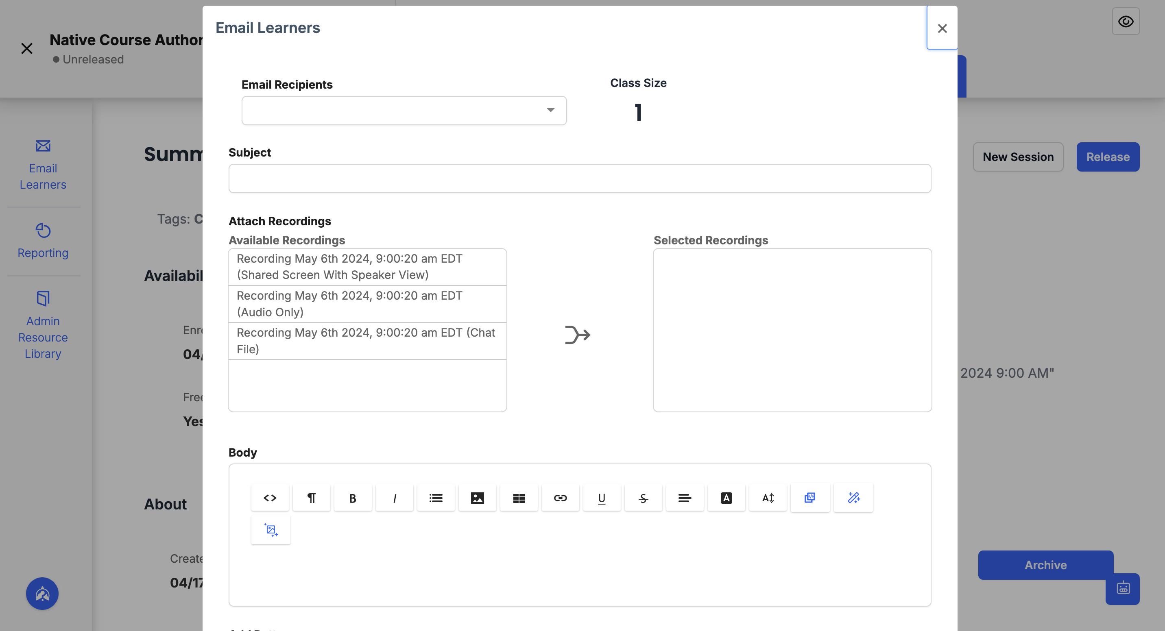Image resolution: width=1165 pixels, height=631 pixels.
Task: Apply bold formatting in body editor
Action: pyautogui.click(x=353, y=498)
